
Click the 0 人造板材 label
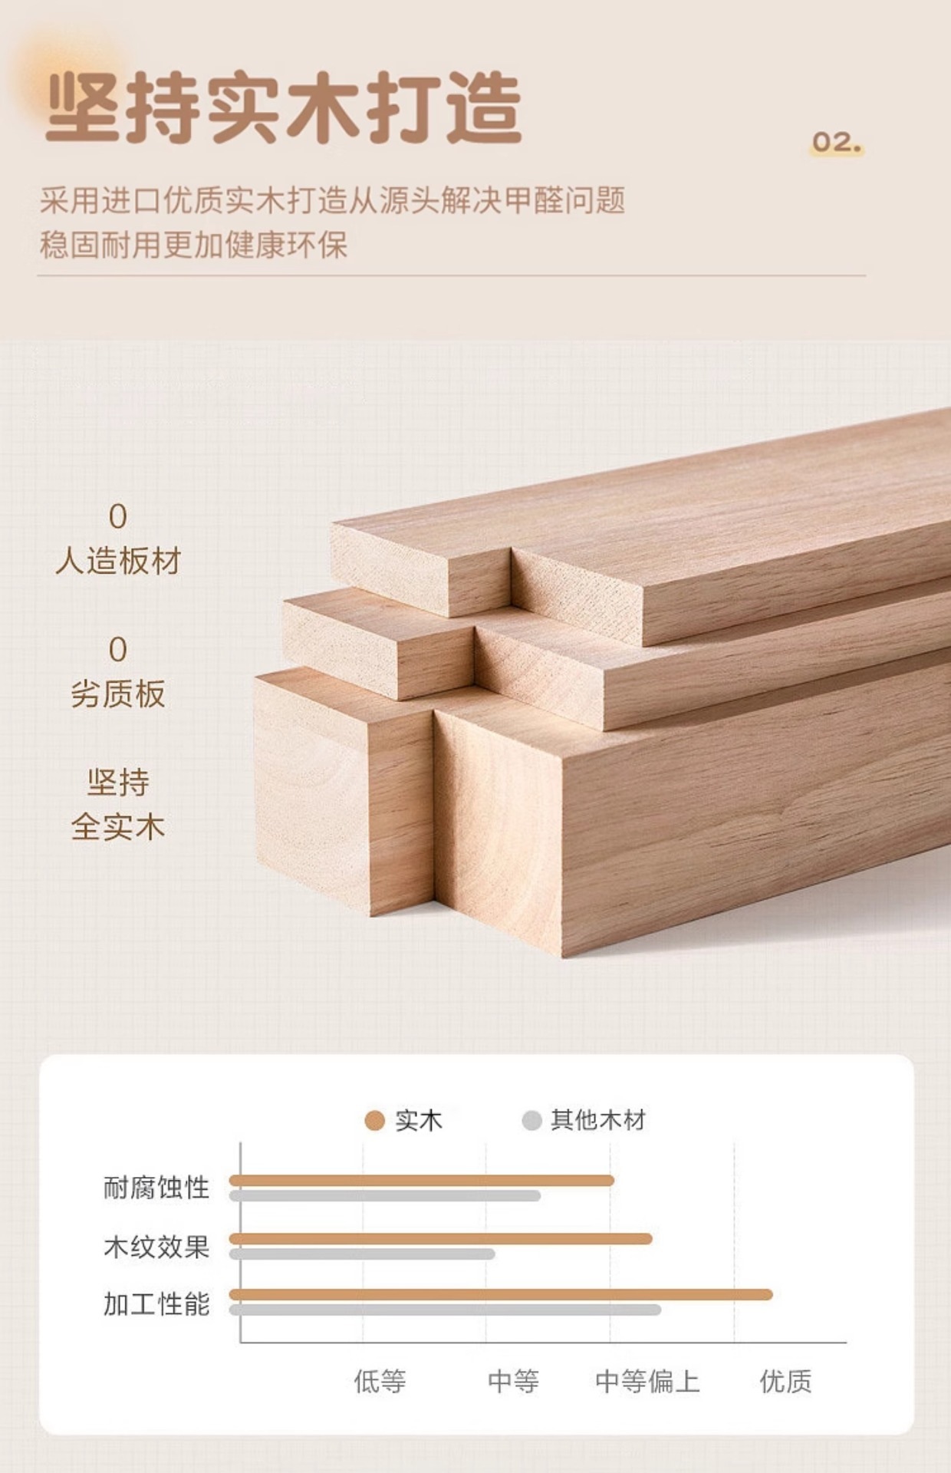coord(118,539)
